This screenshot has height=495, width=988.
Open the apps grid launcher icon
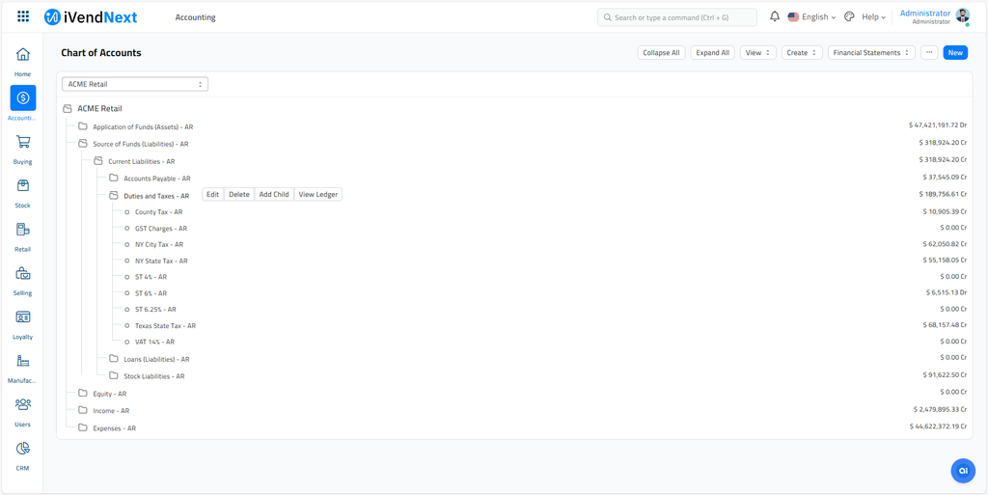click(23, 17)
